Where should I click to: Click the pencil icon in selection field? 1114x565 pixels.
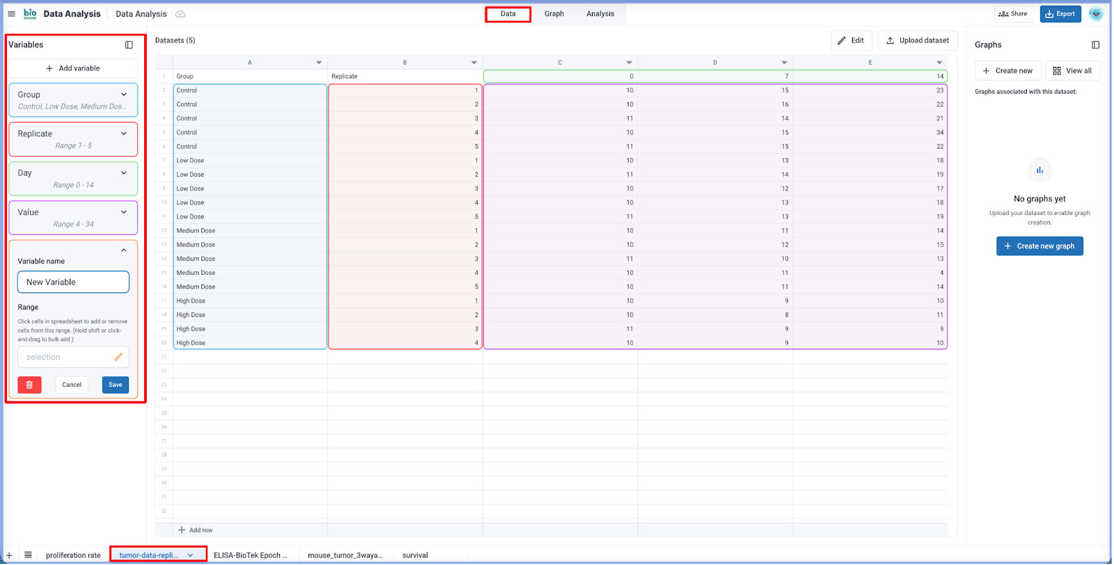point(118,357)
